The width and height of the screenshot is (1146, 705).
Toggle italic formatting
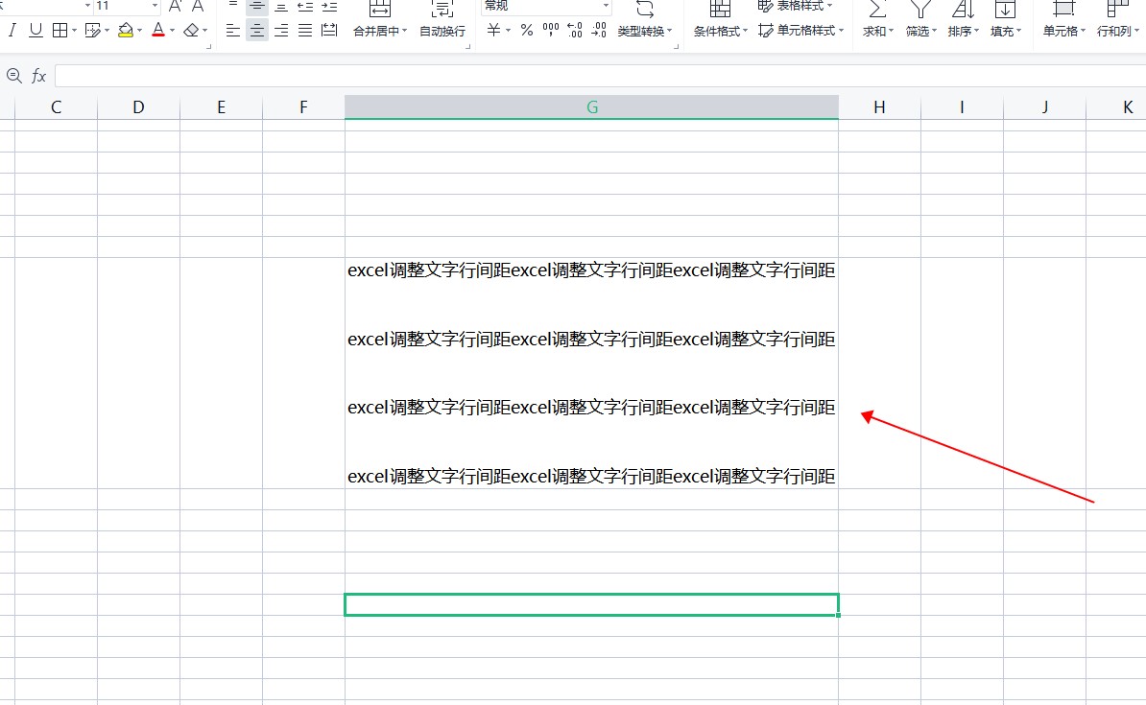click(x=12, y=31)
